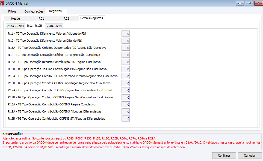Viewport: 263px width, 161px height.
Task: Click the R11 Diferimento Valores Adicionado PIS field
Action: pos(126,34)
